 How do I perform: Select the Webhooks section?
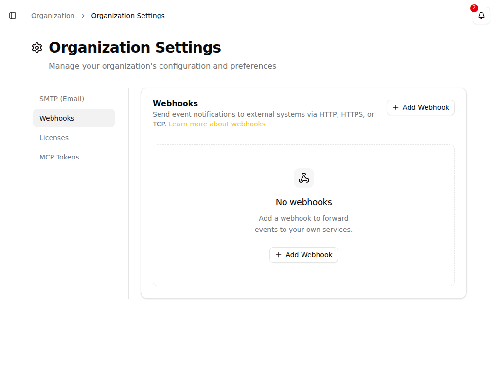coord(74,118)
